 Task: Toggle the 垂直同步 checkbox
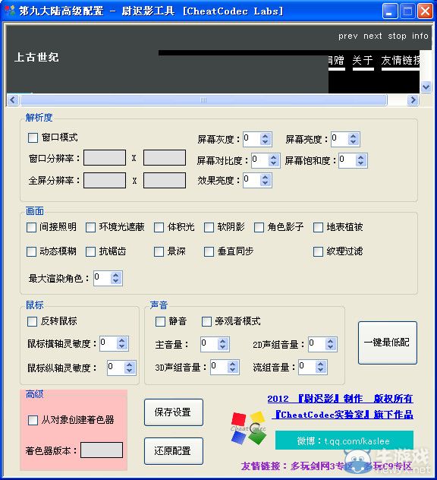click(209, 251)
